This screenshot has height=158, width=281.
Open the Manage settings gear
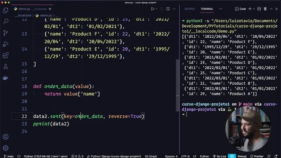[x=6, y=148]
